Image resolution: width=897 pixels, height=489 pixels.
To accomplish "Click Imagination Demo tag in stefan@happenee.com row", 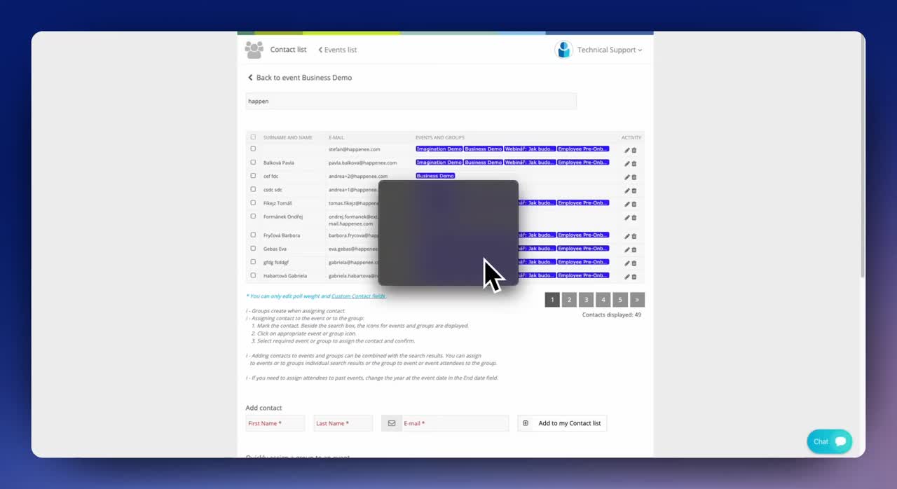I will pos(439,149).
